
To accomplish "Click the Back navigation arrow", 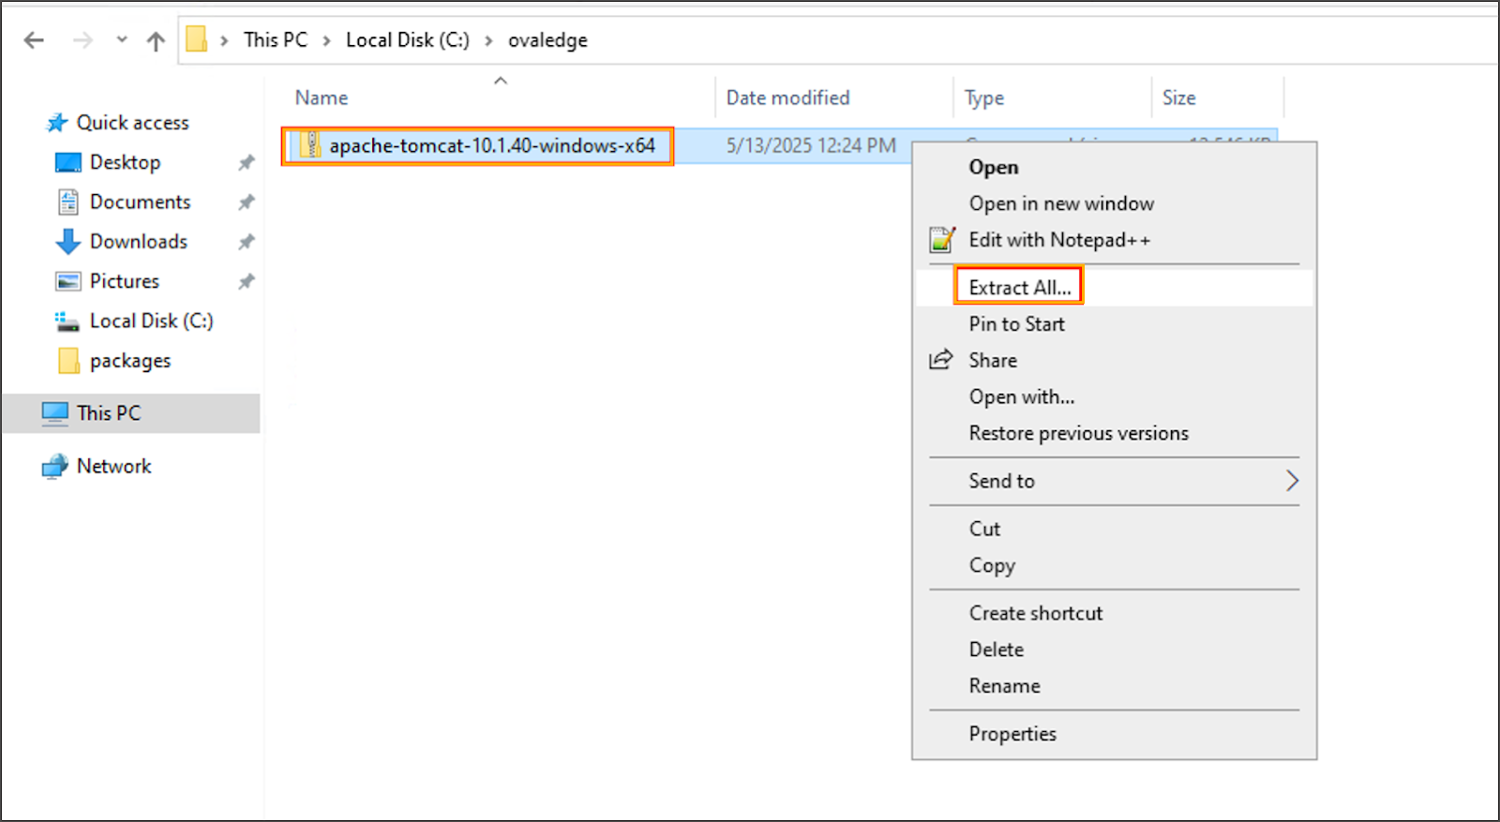I will (34, 40).
